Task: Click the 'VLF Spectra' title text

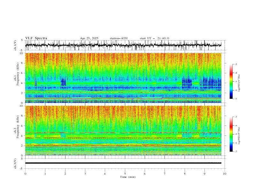Action: [x=36, y=38]
